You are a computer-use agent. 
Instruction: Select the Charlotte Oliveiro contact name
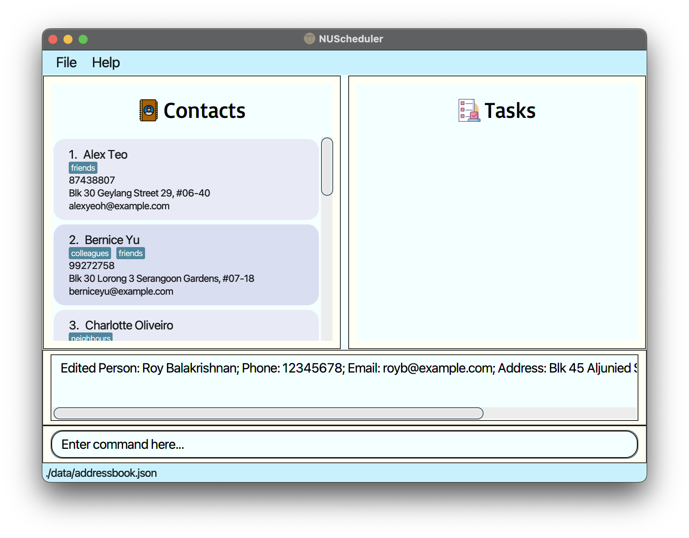[x=129, y=325]
